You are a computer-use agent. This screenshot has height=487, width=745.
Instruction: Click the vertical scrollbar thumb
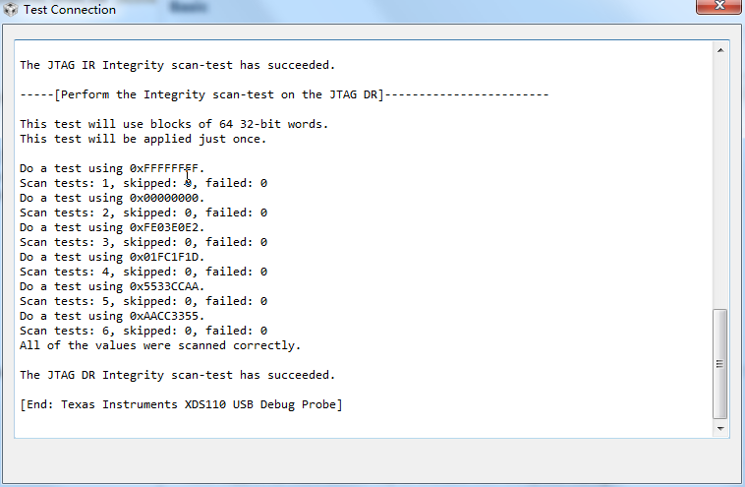tap(720, 364)
